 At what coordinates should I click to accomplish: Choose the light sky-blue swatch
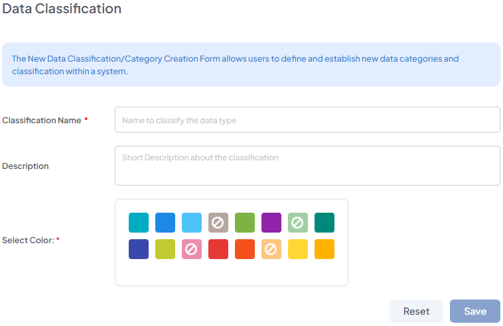point(192,223)
